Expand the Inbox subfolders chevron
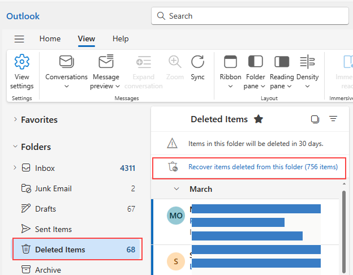353x275 pixels. click(x=15, y=167)
